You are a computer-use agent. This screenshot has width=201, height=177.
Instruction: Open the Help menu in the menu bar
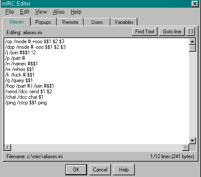coord(76,12)
